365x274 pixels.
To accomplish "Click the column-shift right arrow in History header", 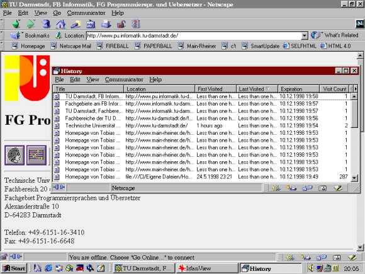I will click(356, 89).
